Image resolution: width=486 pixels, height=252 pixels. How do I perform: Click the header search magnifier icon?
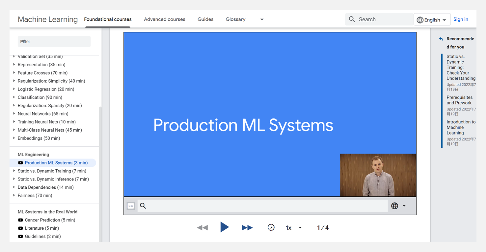point(352,19)
